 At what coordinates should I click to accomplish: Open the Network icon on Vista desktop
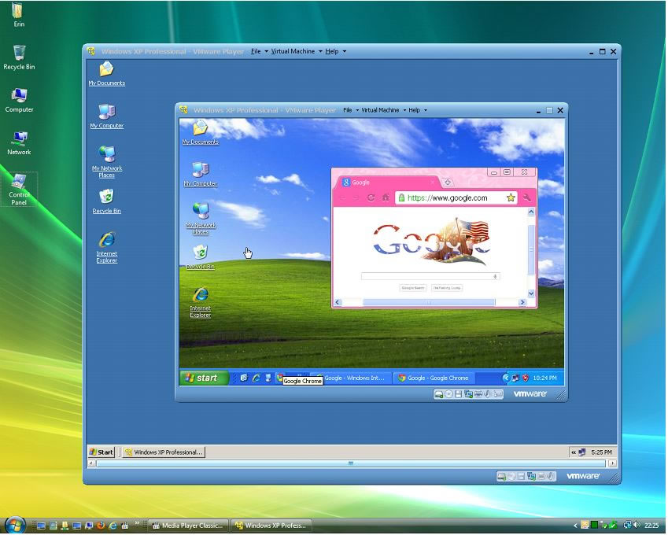click(x=19, y=143)
